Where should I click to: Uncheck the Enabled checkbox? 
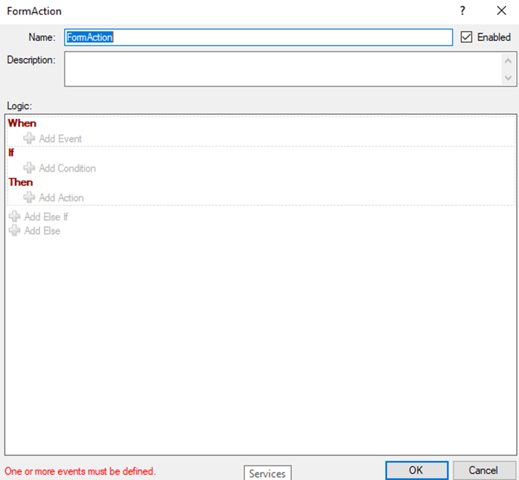467,37
